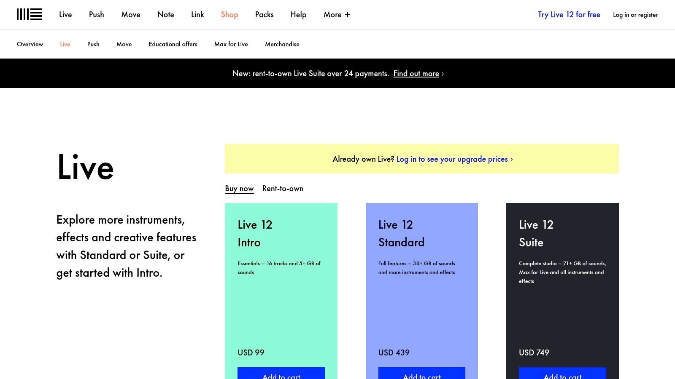
Task: Open the Note page in top navigation
Action: click(x=166, y=14)
